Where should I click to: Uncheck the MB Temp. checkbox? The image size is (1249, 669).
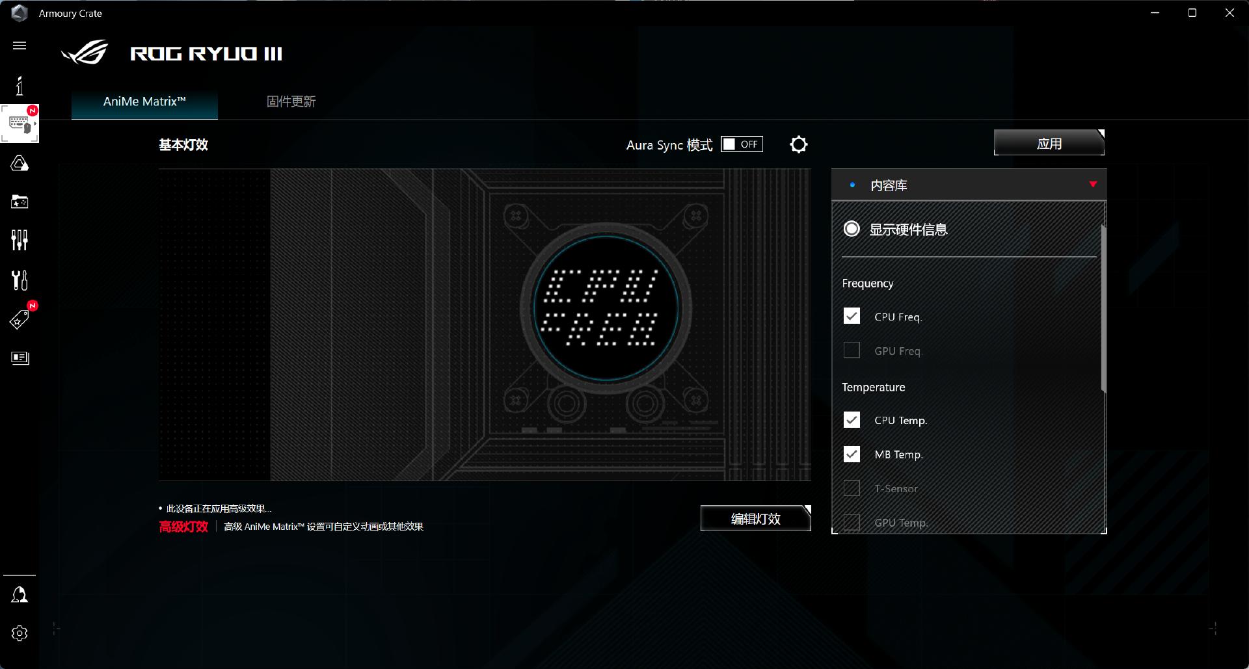coord(852,454)
